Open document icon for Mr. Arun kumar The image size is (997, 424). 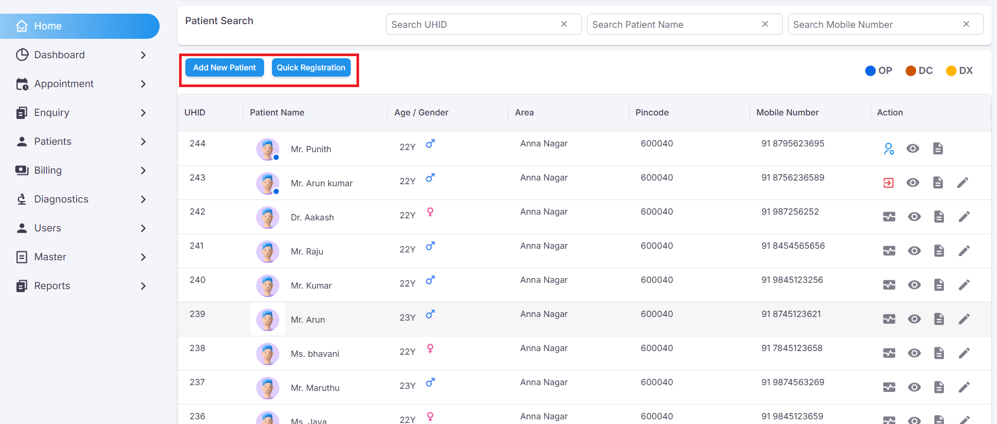938,183
